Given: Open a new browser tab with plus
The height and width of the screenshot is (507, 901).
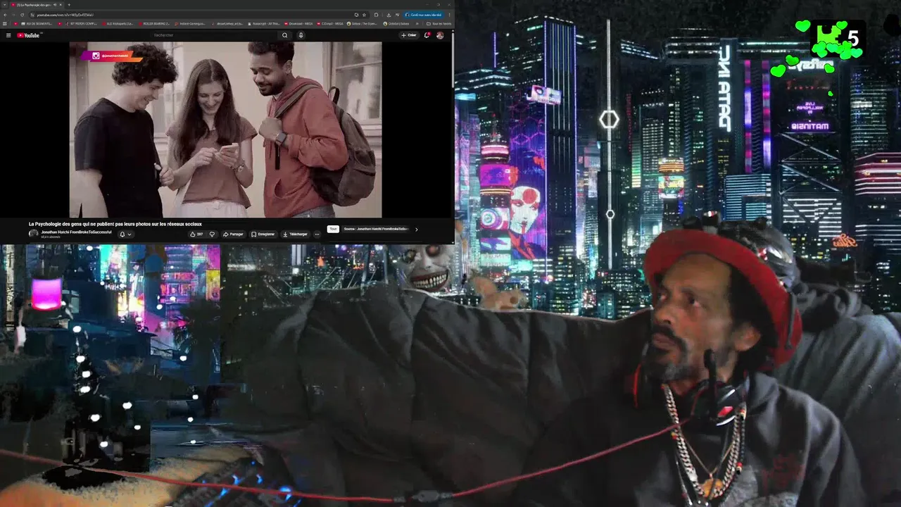Looking at the screenshot, I should click(68, 5).
